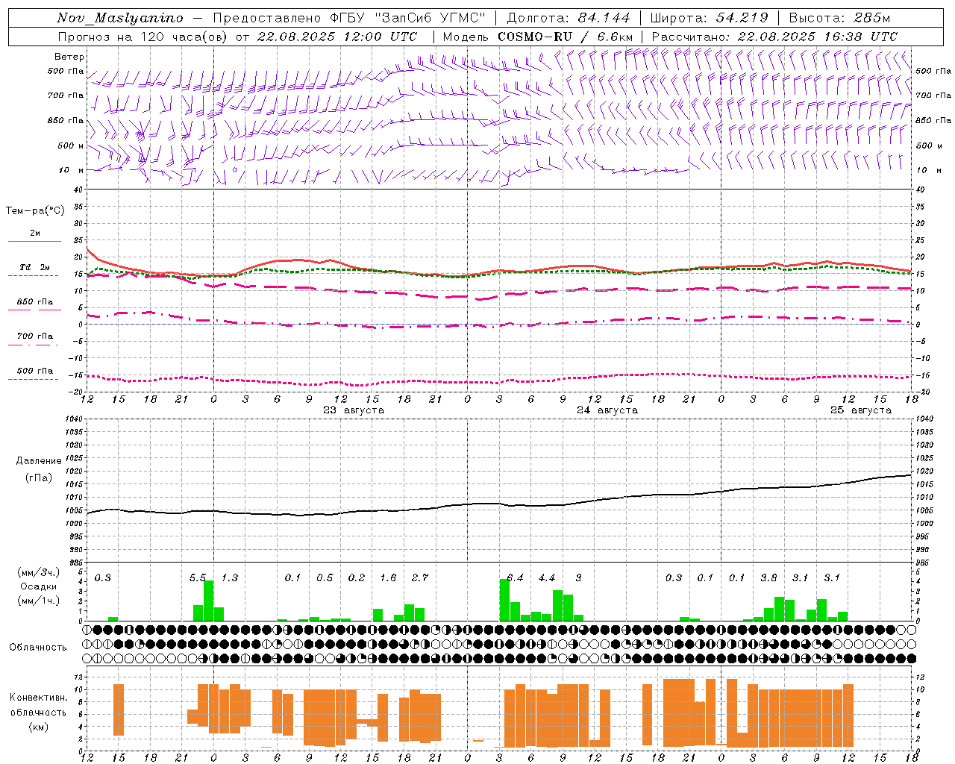955x764 pixels.
Task: Click the 6.4 precipitation value
Action: tap(515, 578)
